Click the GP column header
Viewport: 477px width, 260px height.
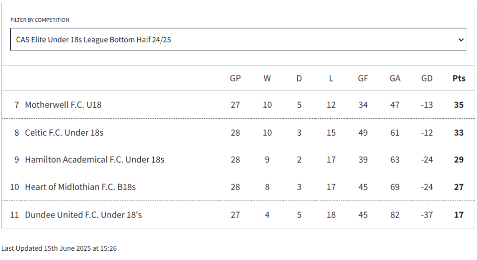(235, 79)
